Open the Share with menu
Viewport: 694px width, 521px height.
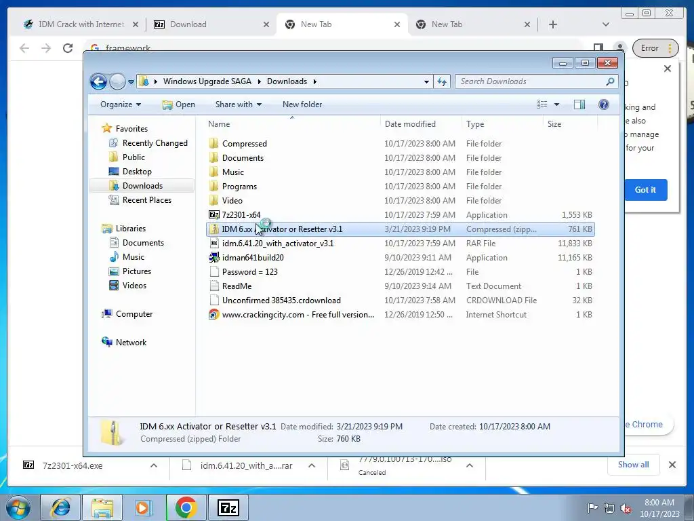point(238,104)
